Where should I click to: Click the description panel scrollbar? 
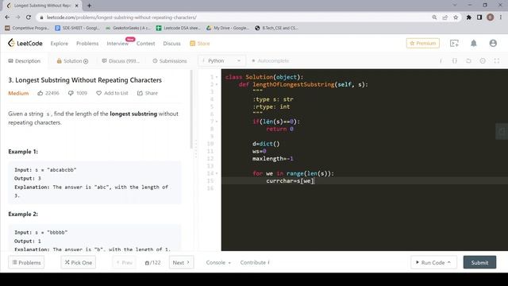pos(191,109)
